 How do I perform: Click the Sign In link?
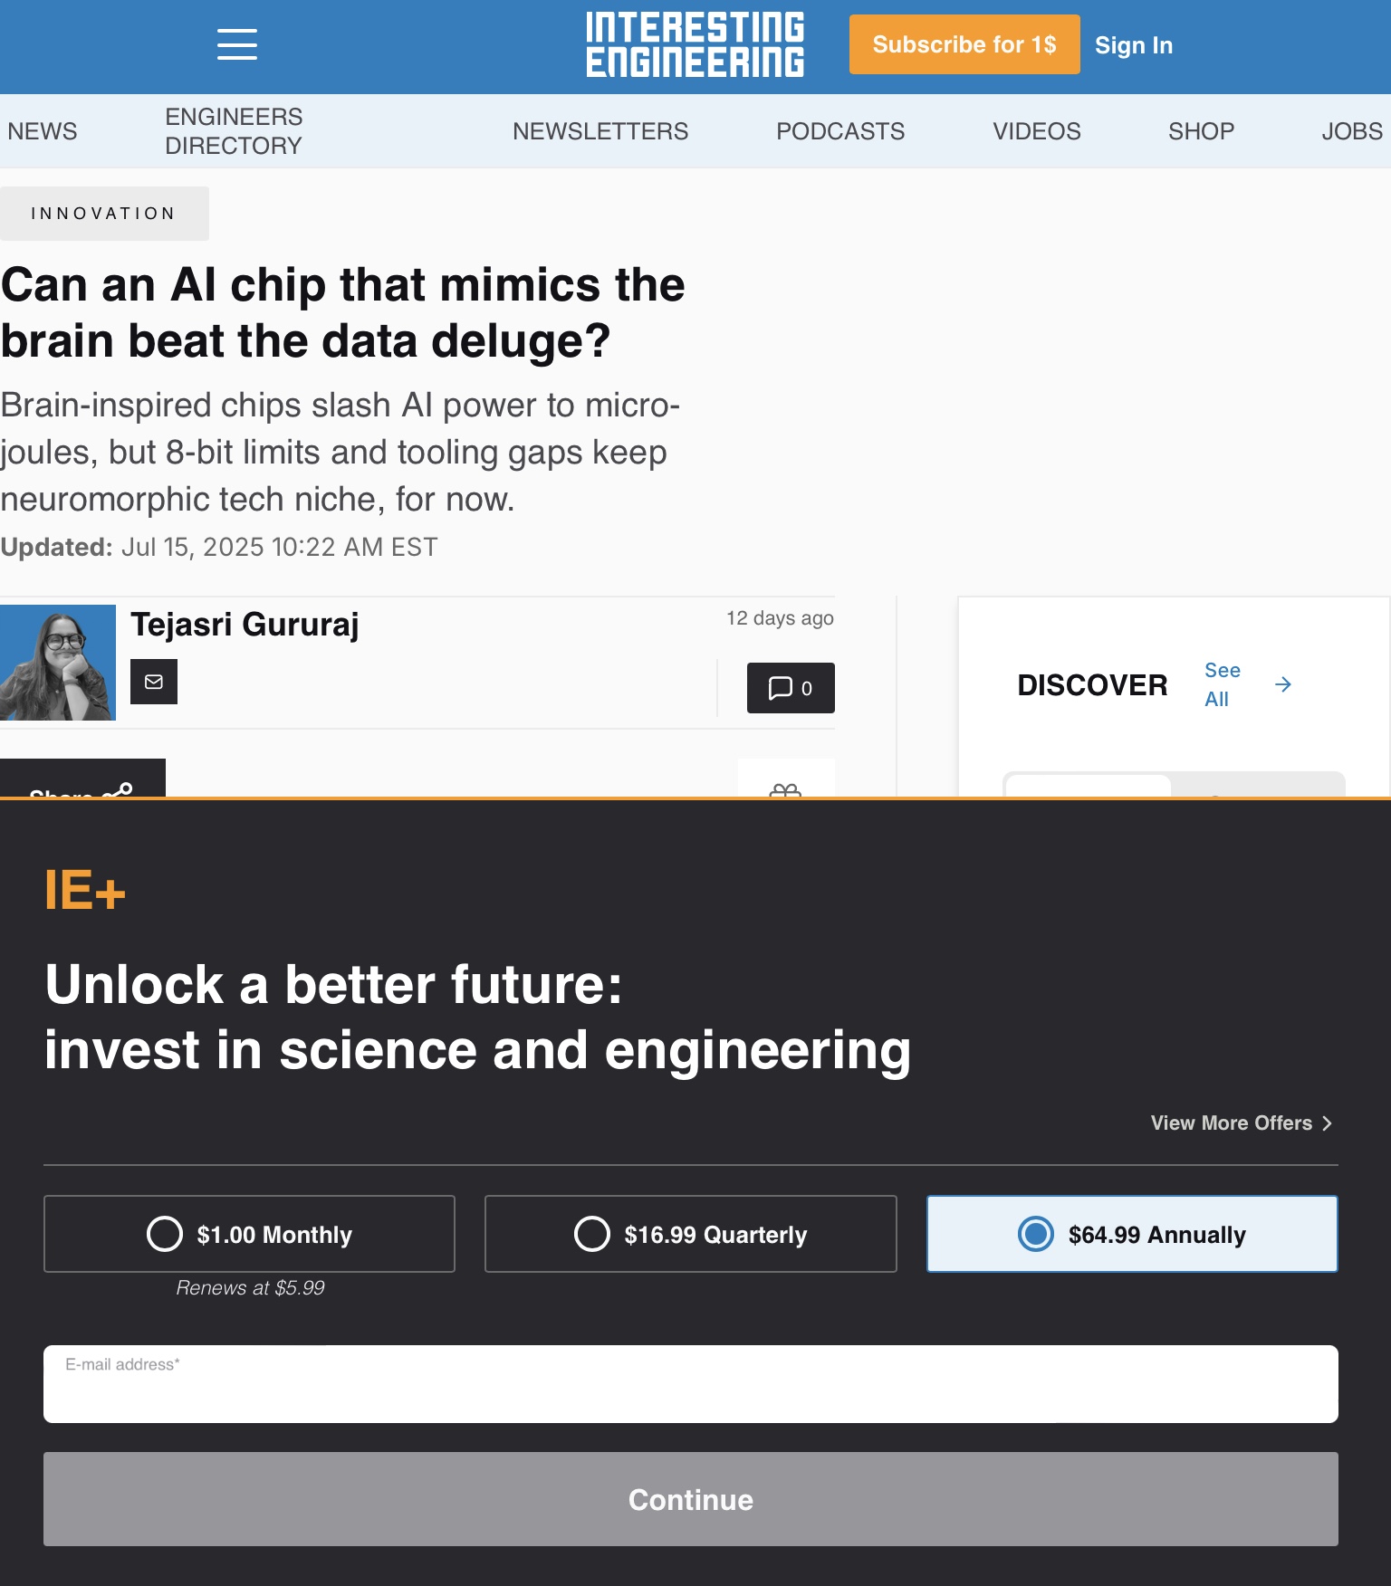click(1133, 45)
